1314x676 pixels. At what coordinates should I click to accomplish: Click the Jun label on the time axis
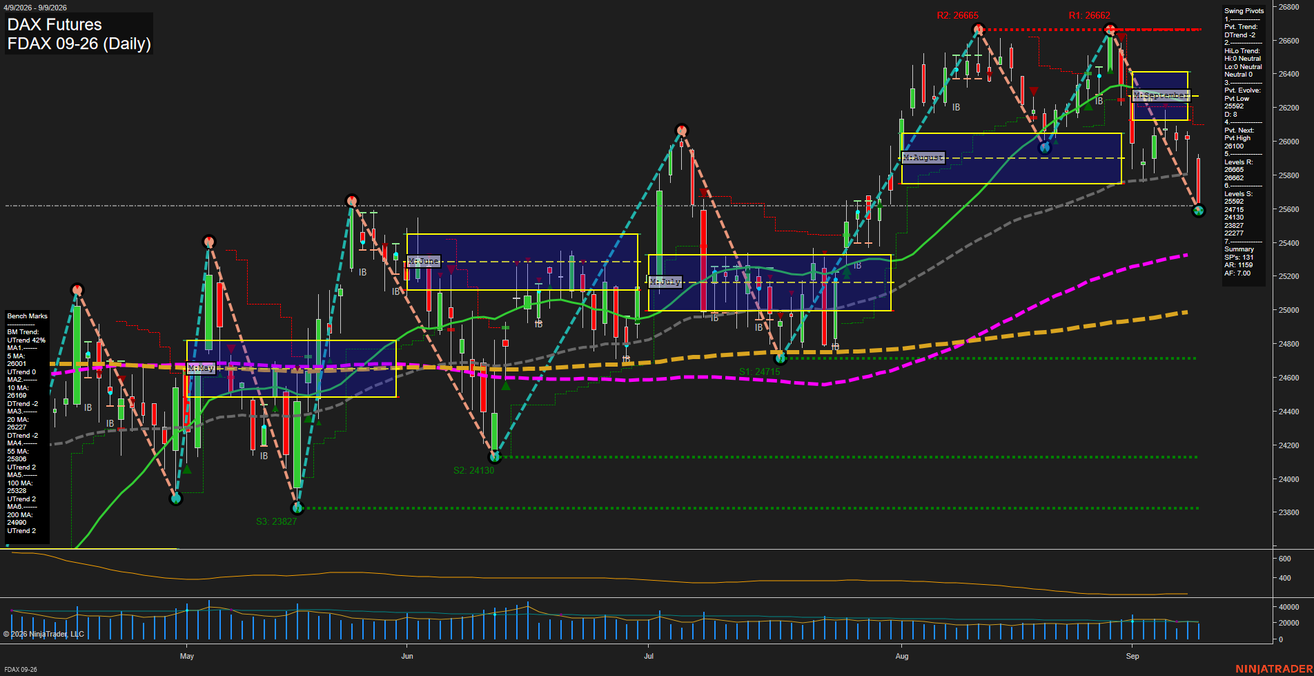pos(407,656)
